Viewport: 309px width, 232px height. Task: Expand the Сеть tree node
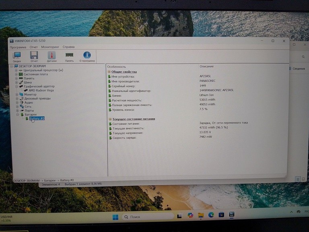[x=17, y=106]
